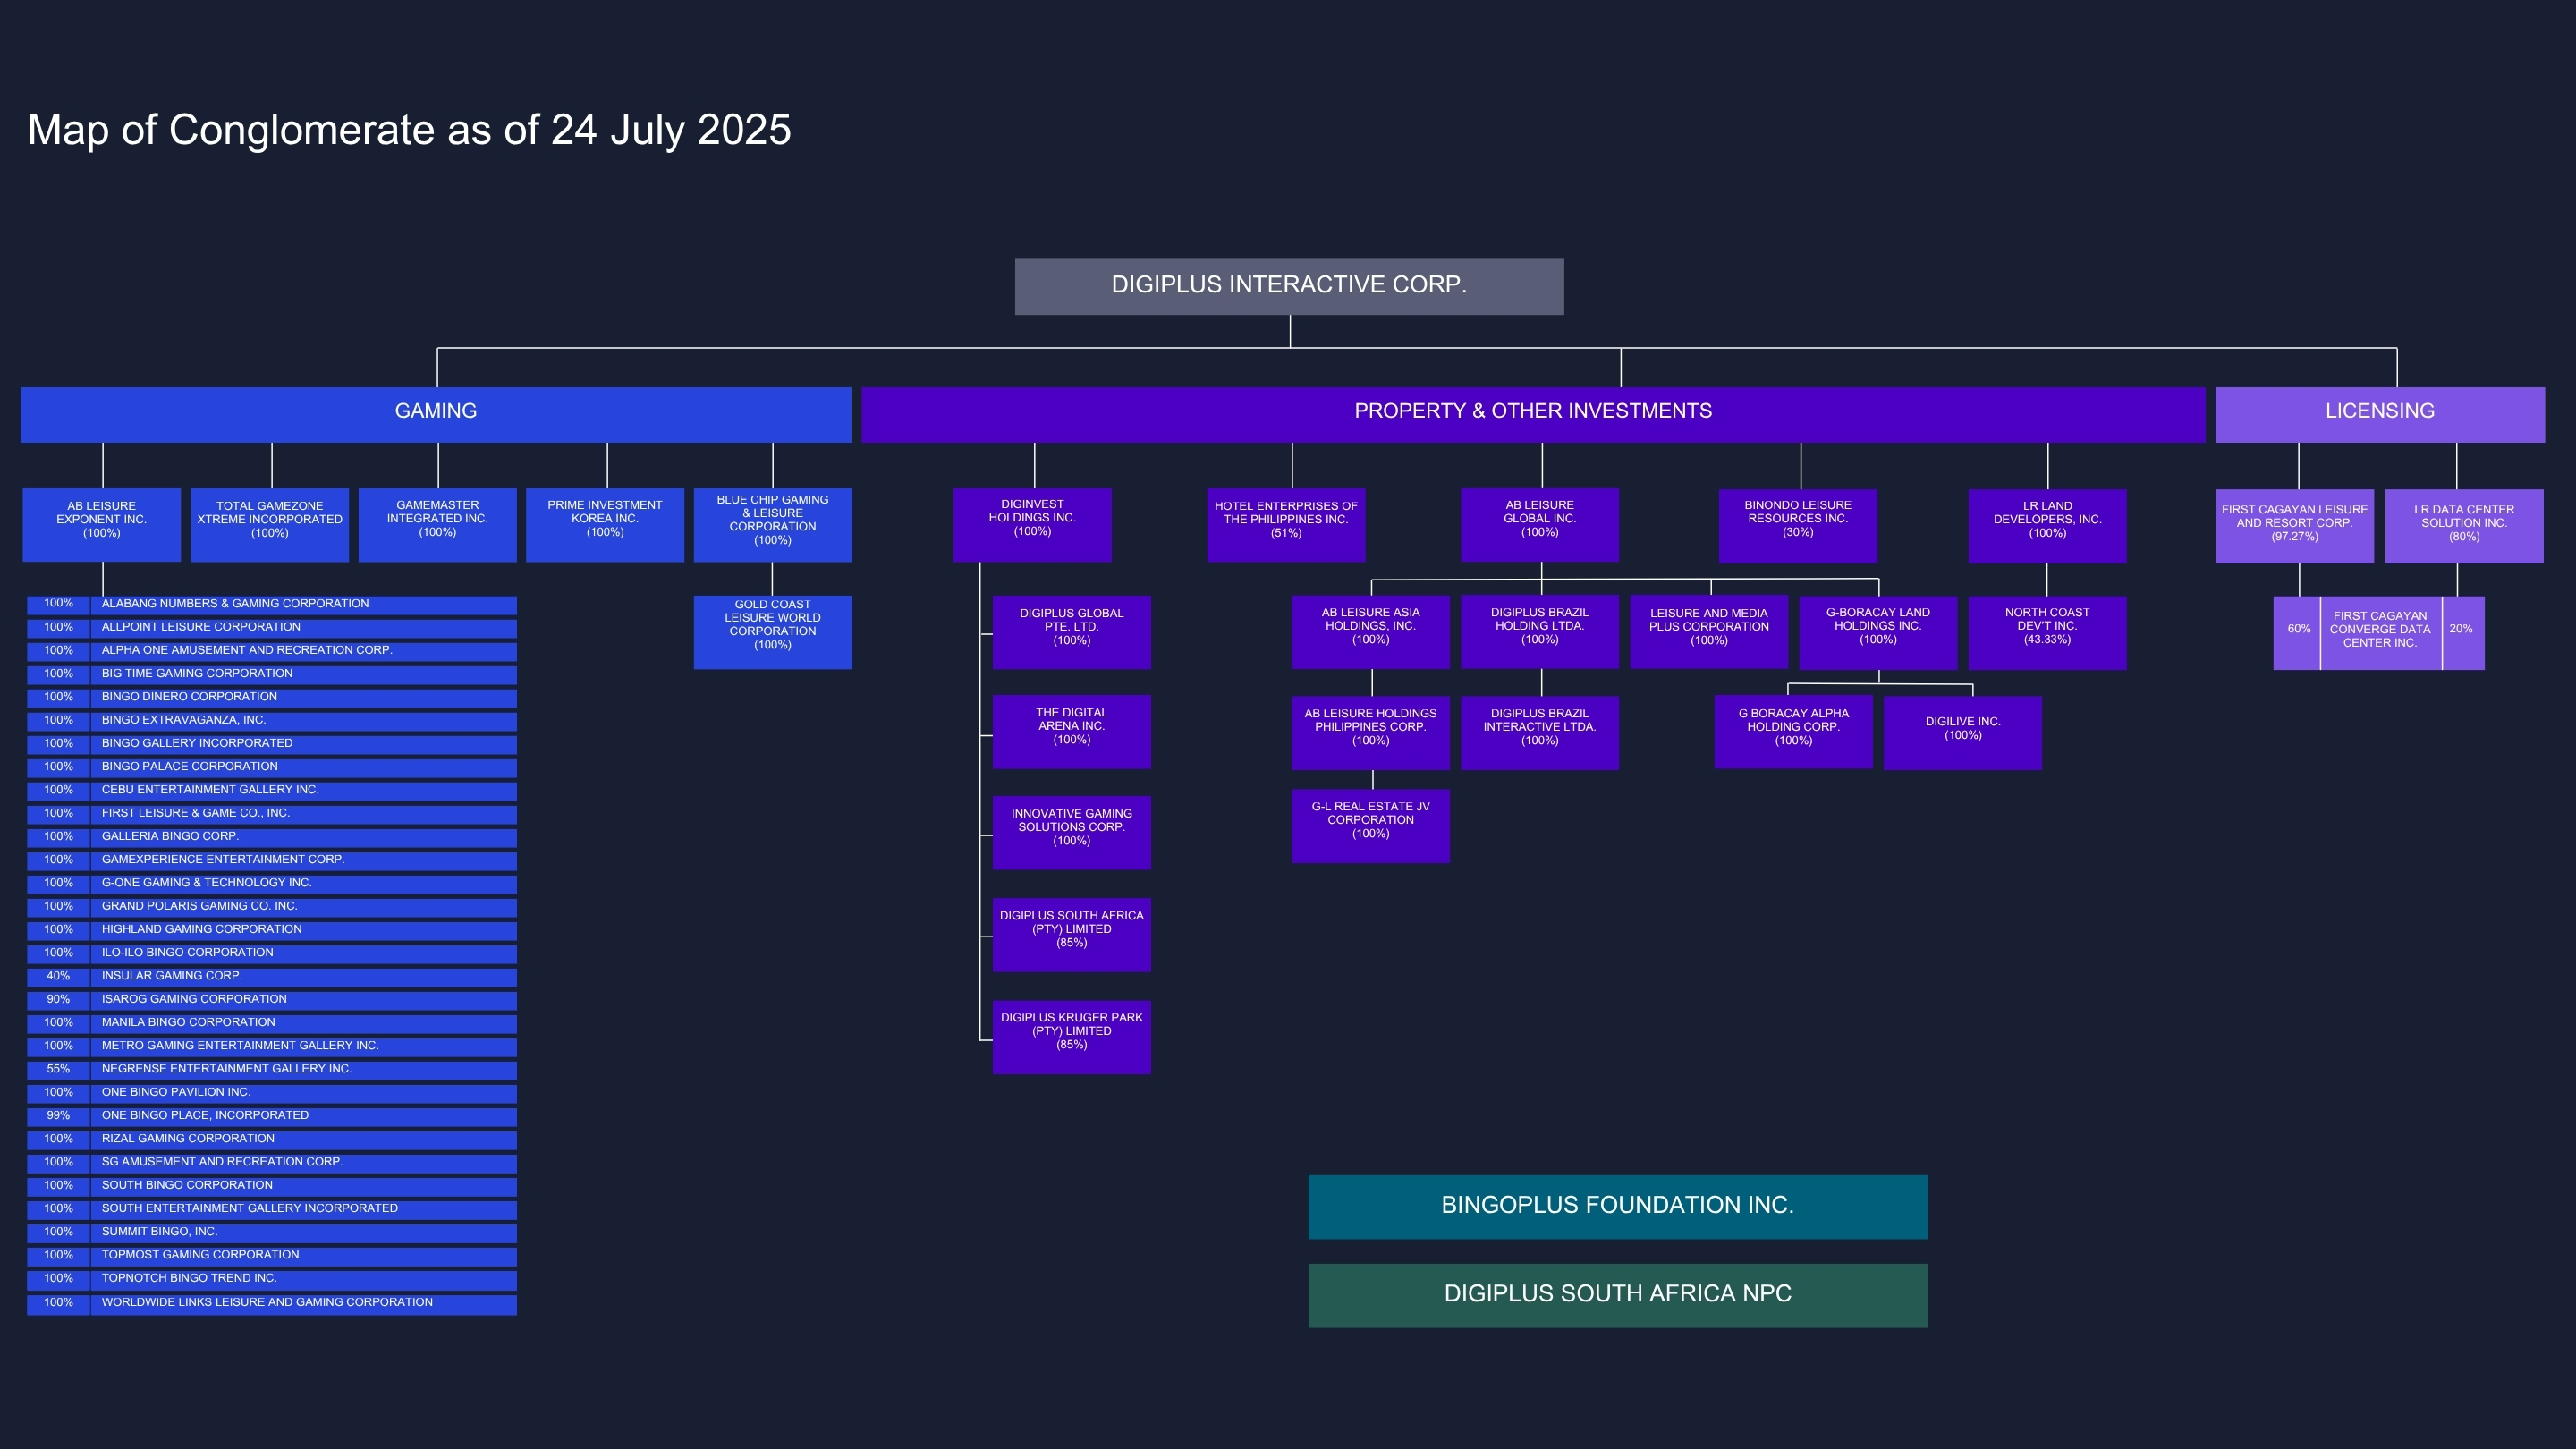Select ALPHA ONE AMUSEMENT AND RECREATION CORP. row
The height and width of the screenshot is (1449, 2576).
[x=272, y=651]
